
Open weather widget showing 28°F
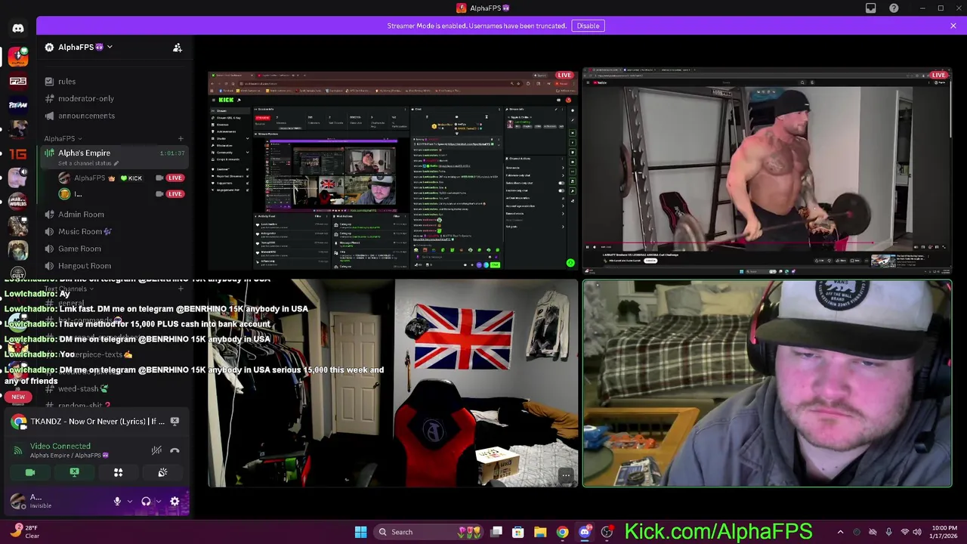coord(24,532)
